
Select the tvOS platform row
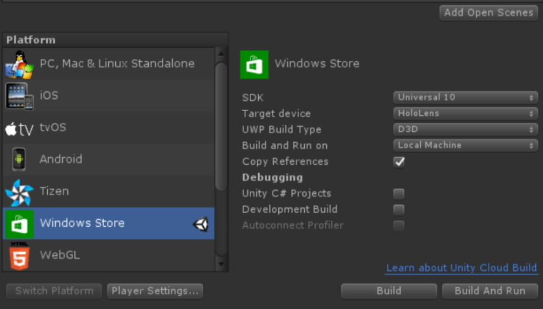[109, 128]
